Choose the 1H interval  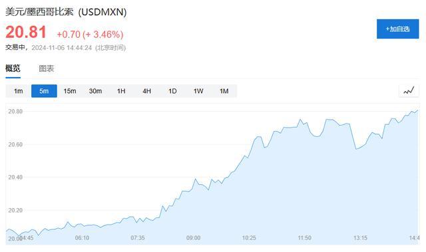pos(121,91)
